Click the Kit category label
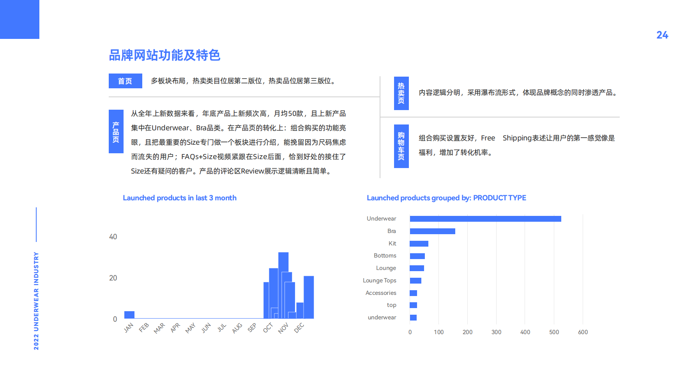 point(392,244)
